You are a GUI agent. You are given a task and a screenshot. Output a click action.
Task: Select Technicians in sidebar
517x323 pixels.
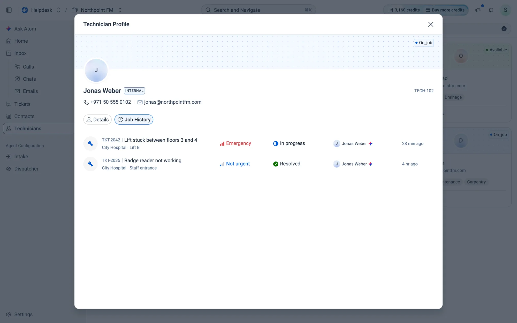[x=39, y=128]
